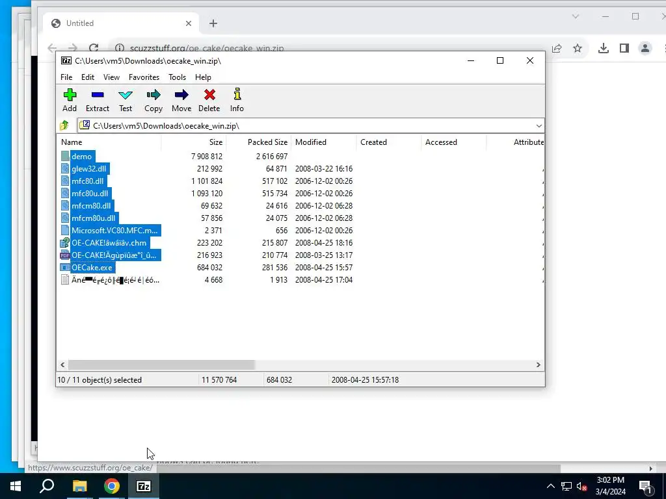Click Chrome window scroll right arrow
Viewport: 666px width, 499px height.
point(650,468)
